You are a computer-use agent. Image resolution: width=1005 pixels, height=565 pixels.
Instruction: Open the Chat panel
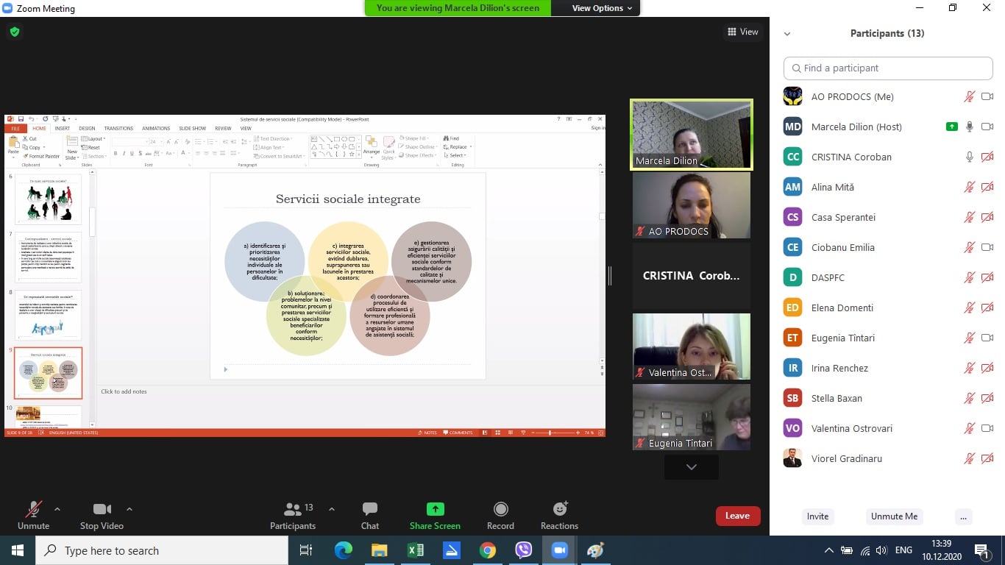pyautogui.click(x=370, y=516)
